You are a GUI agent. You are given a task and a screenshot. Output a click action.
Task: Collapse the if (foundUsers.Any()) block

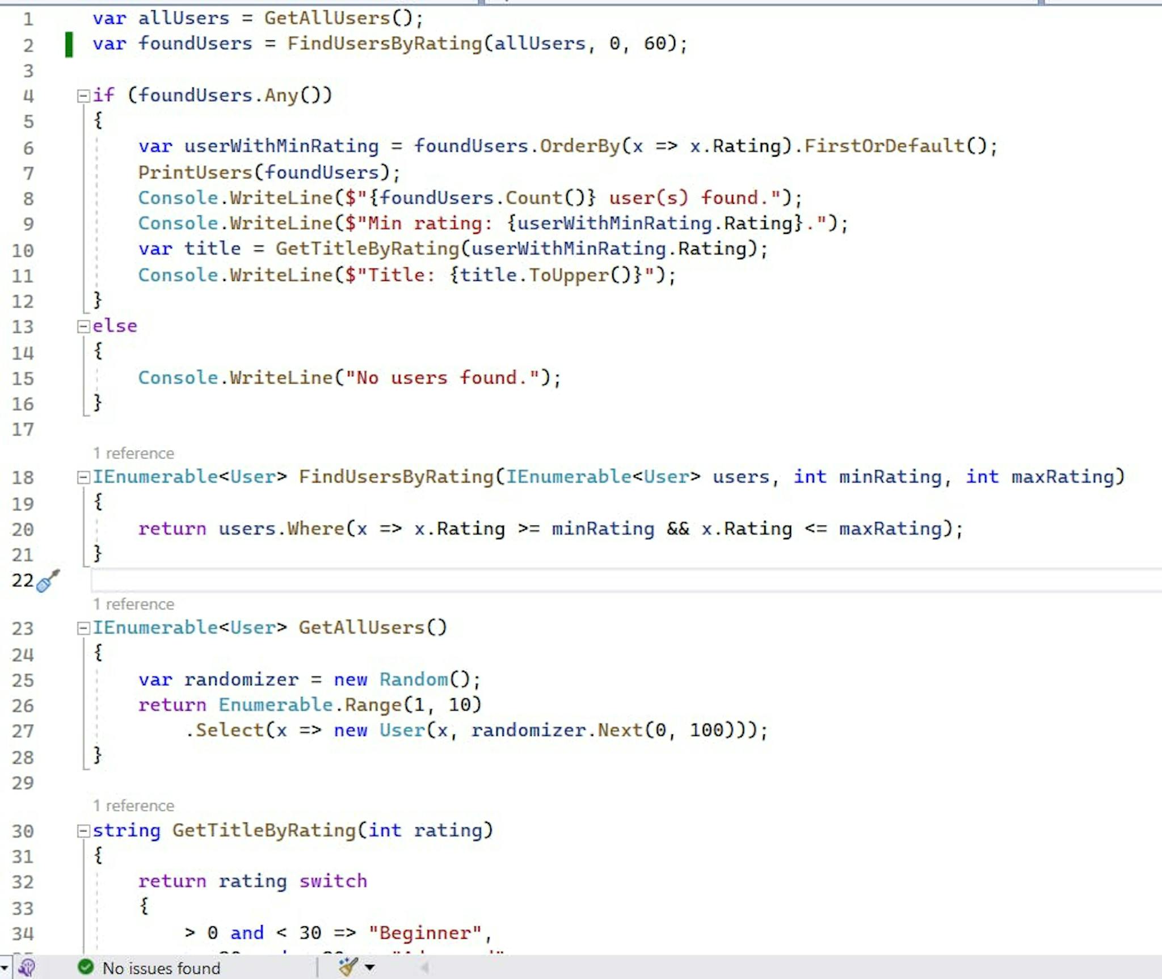(x=83, y=95)
